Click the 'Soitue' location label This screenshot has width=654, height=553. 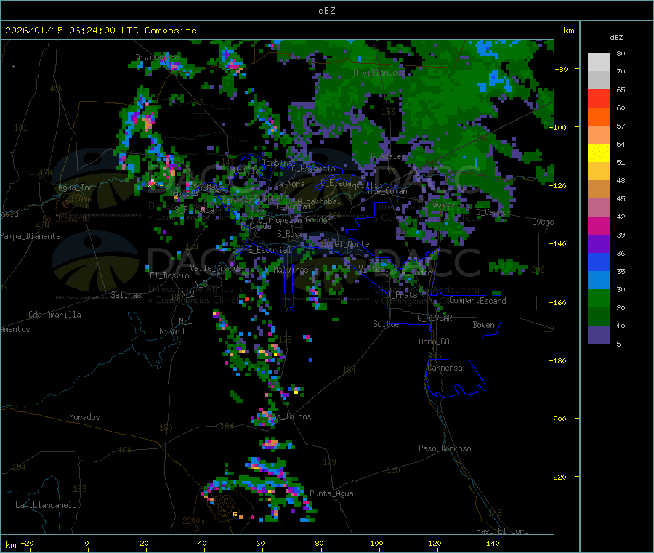[386, 324]
